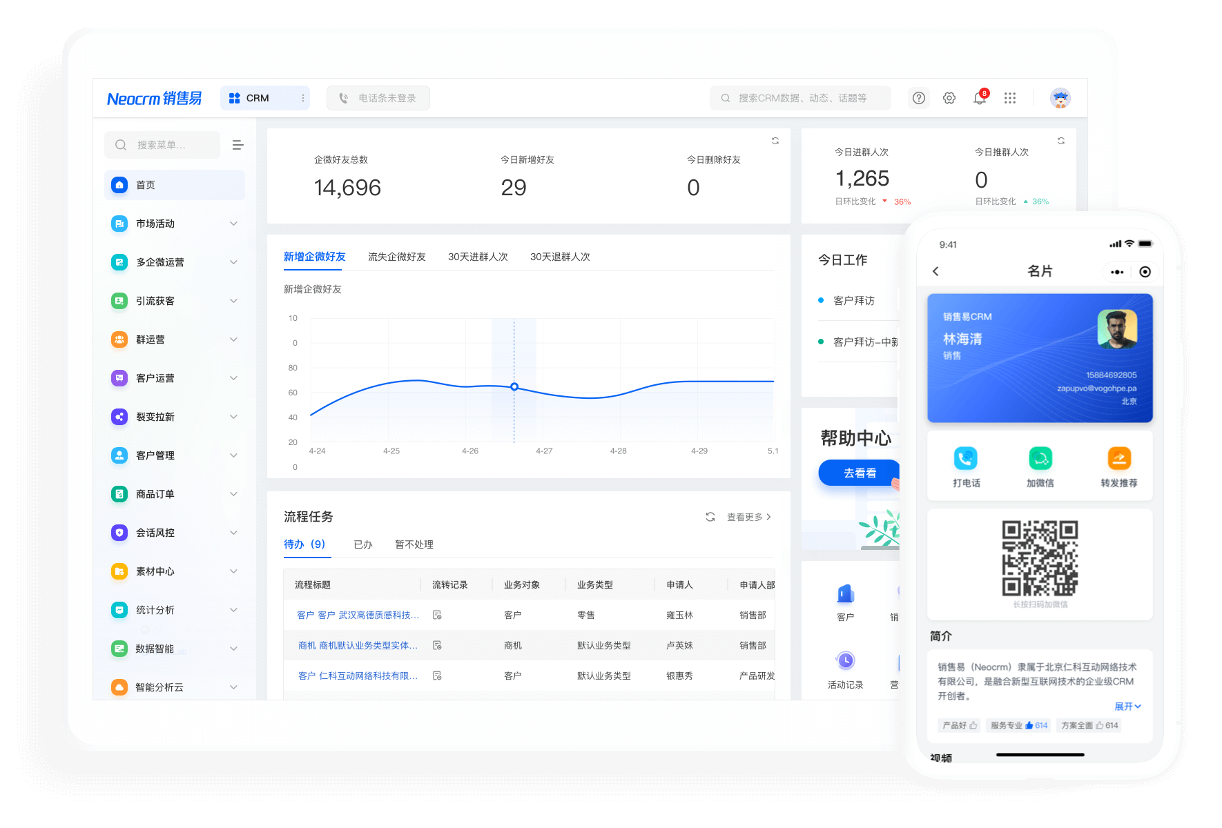Open 流转记录 icon for 商机默认业务类型 row
Viewport: 1222px width, 828px height.
click(x=437, y=645)
